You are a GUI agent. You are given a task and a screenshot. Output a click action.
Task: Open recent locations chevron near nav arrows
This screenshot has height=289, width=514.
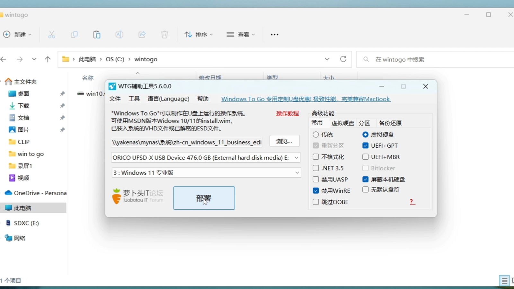(34, 59)
